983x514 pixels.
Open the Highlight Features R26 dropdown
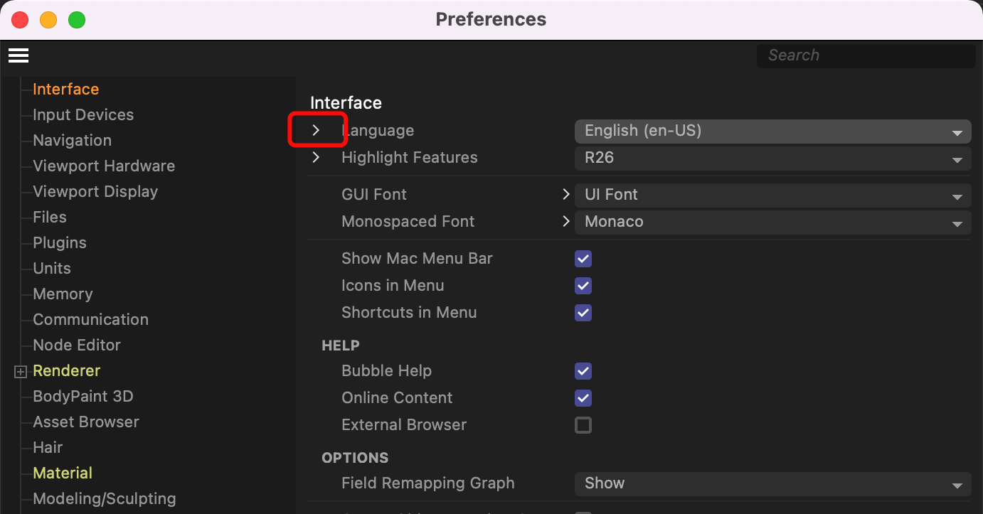click(x=772, y=159)
